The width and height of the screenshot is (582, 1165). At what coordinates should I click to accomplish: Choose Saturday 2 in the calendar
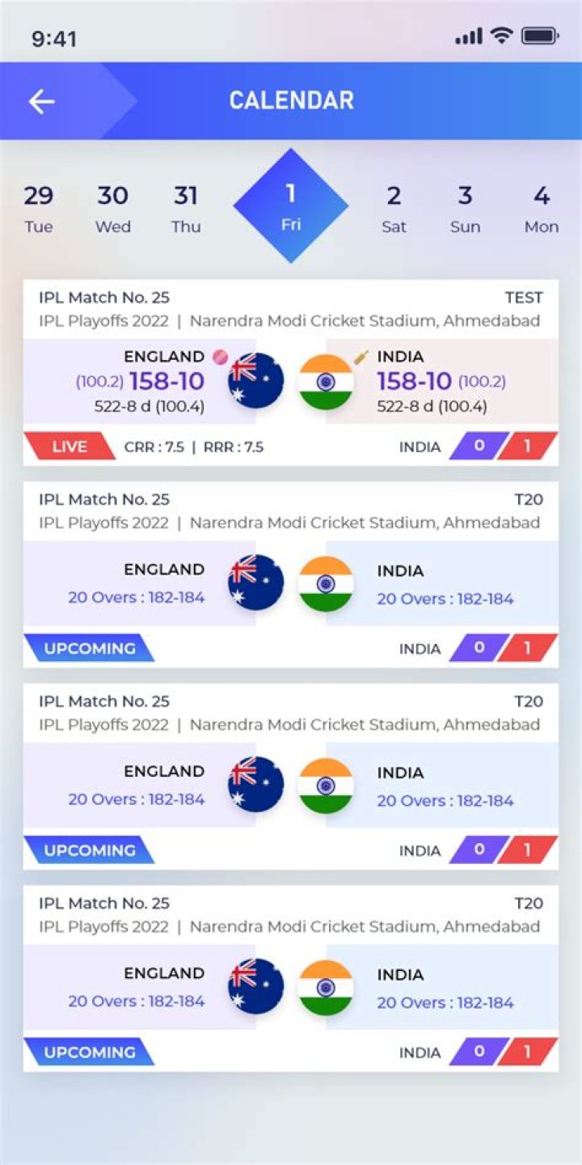pos(394,207)
